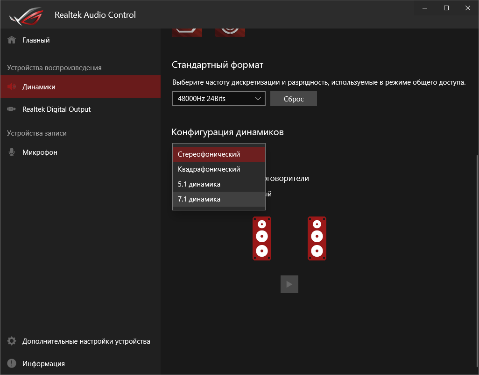Click the exclamation icon for Информация
479x375 pixels.
(12, 364)
